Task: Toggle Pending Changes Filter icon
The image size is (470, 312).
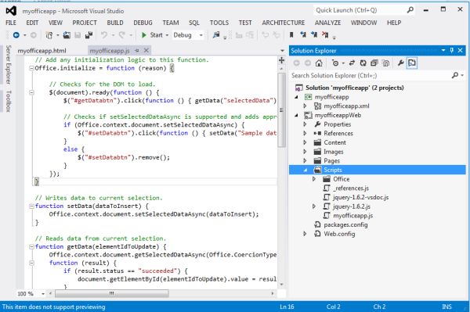Action: [335, 63]
